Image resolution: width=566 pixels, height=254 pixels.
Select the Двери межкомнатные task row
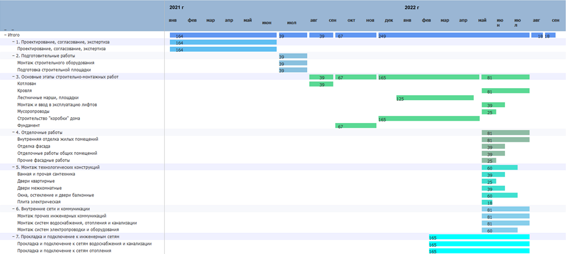point(283,188)
